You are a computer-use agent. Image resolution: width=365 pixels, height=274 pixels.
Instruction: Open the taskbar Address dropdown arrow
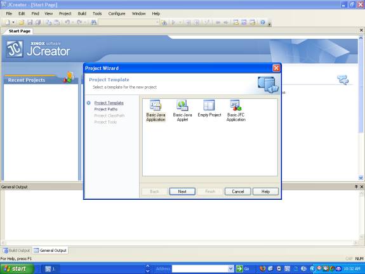230,269
